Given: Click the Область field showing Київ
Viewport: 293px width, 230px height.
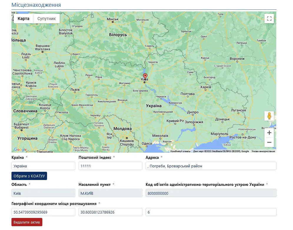Looking at the screenshot, I should tap(43, 193).
